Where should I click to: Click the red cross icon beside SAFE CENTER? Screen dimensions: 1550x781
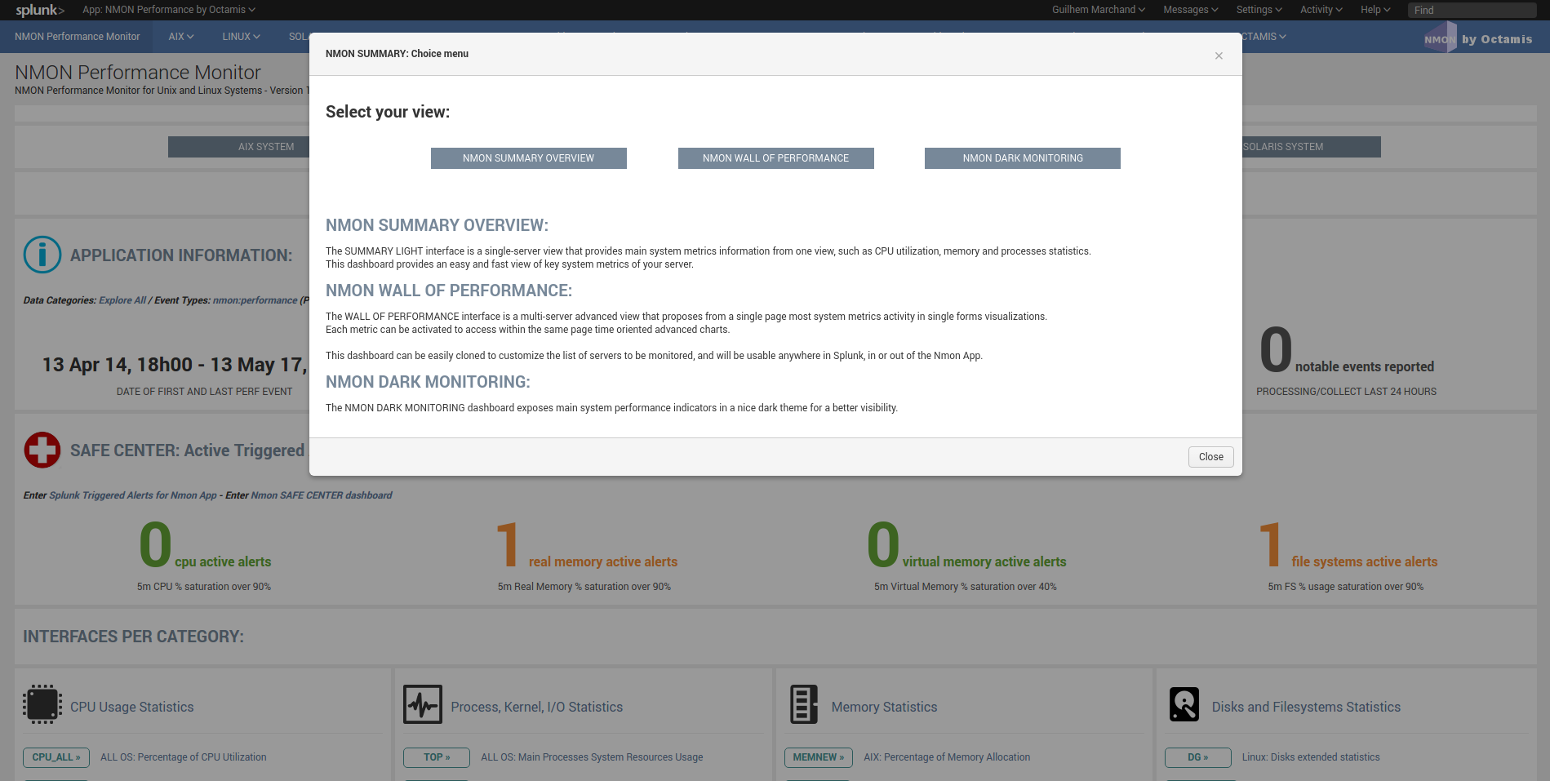point(42,450)
